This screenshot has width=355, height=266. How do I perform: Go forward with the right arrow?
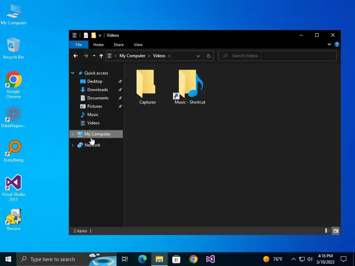coord(86,56)
